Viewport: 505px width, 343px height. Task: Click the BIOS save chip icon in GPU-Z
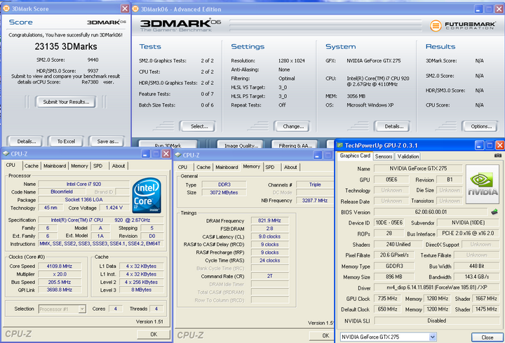click(494, 212)
